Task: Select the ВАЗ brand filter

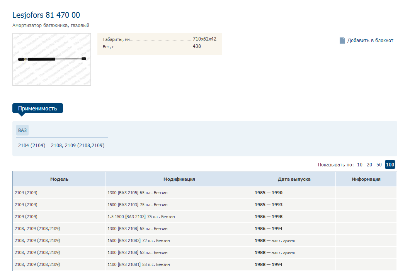Action: pos(22,130)
